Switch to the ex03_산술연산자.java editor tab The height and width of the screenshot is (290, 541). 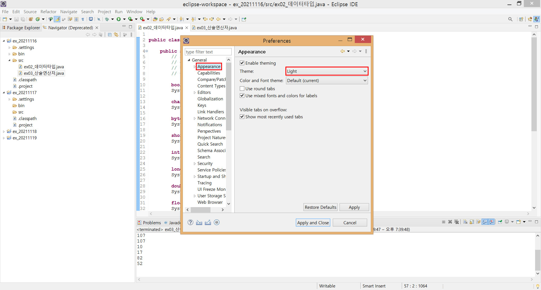[x=214, y=28]
